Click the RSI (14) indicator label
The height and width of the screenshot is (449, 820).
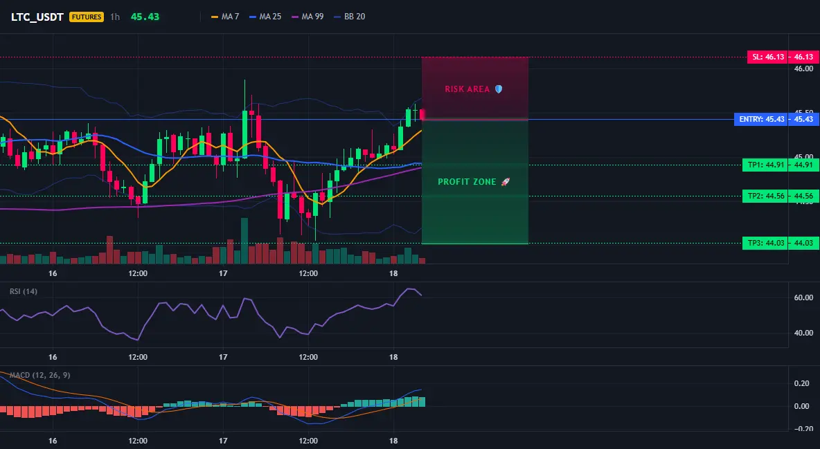tap(24, 291)
